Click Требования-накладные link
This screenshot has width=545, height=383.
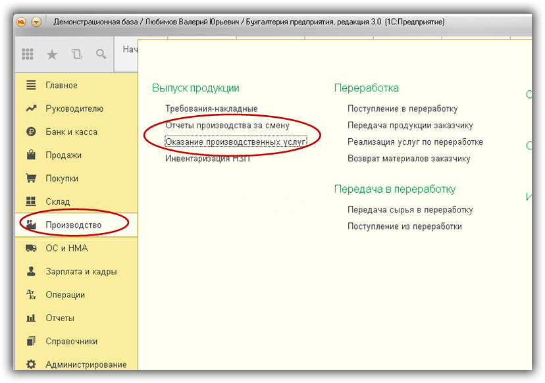(x=211, y=109)
